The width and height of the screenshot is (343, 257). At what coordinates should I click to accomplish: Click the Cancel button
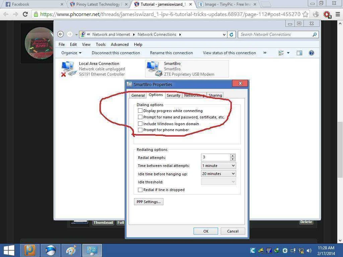(x=233, y=231)
